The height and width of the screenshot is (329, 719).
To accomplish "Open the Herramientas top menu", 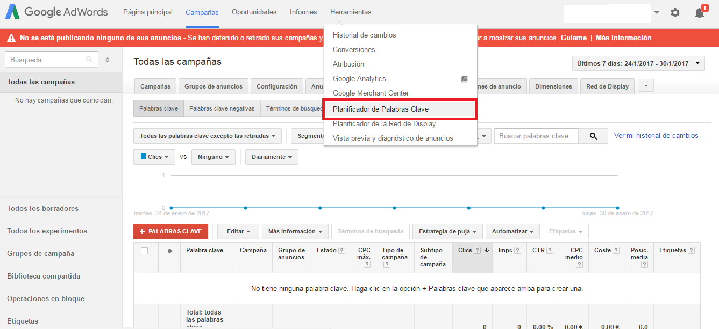I will coord(351,12).
